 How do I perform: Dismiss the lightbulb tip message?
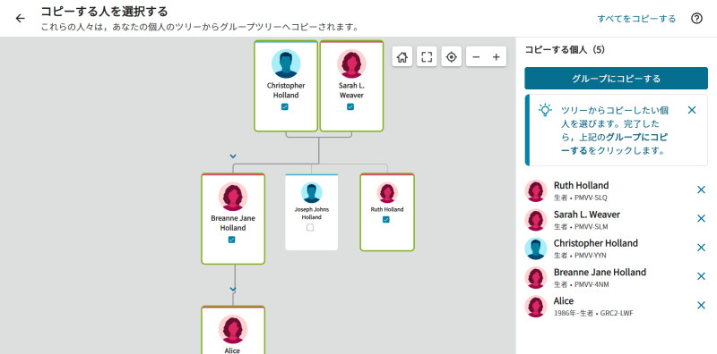coord(692,110)
